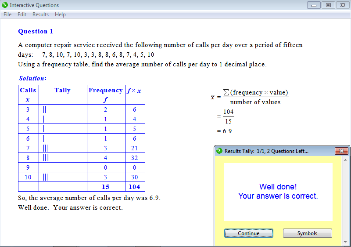Click the calls value 10 in table
The image size is (351, 247).
coord(28,177)
